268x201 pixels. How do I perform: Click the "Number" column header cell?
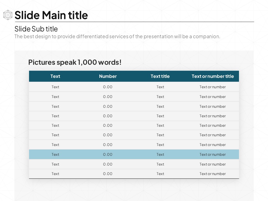click(108, 76)
